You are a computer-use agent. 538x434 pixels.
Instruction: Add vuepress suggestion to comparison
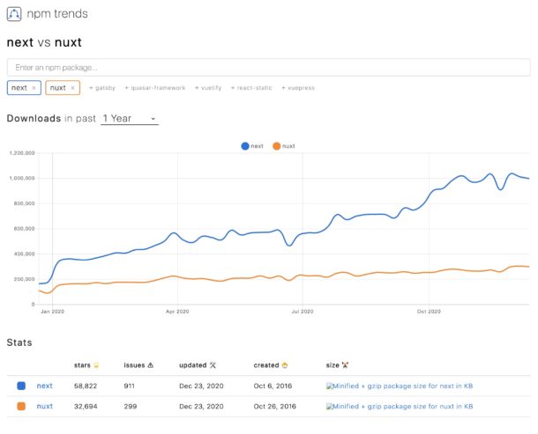coord(298,88)
